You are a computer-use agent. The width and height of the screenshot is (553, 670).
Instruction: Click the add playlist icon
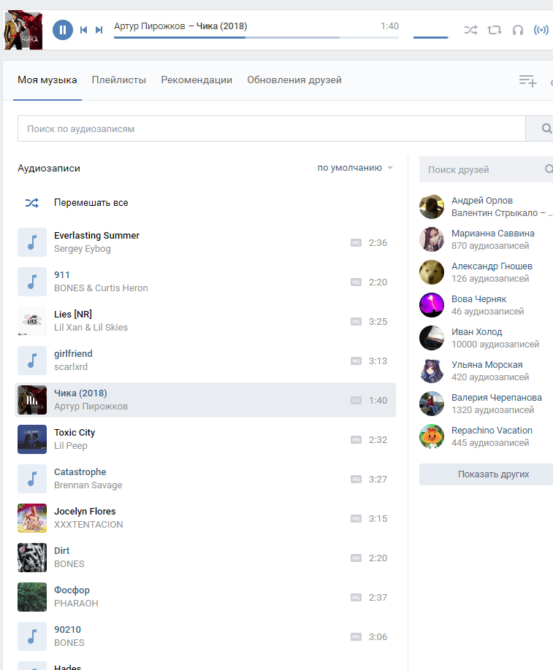[527, 80]
